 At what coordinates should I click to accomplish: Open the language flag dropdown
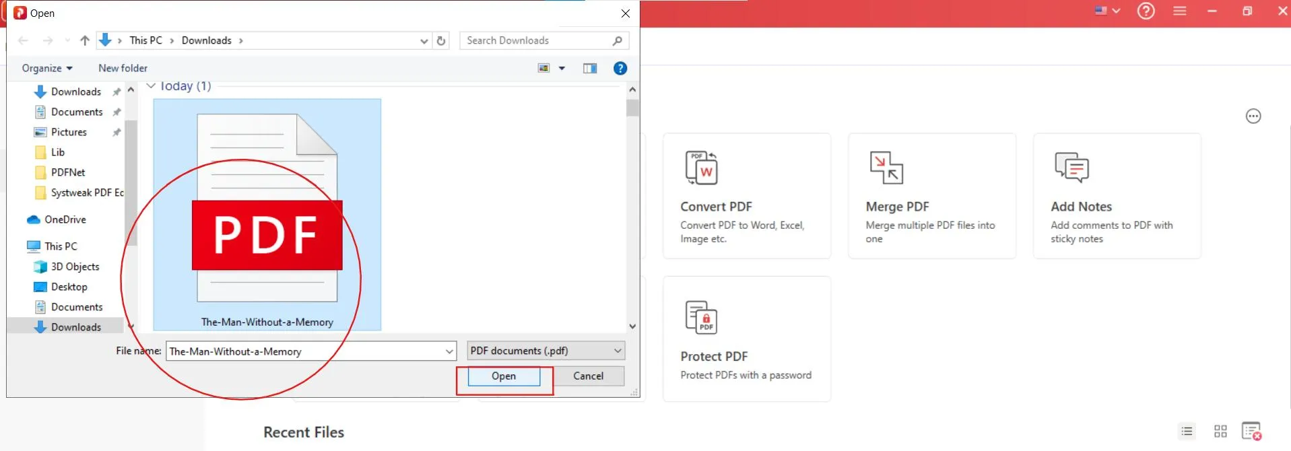click(1106, 11)
